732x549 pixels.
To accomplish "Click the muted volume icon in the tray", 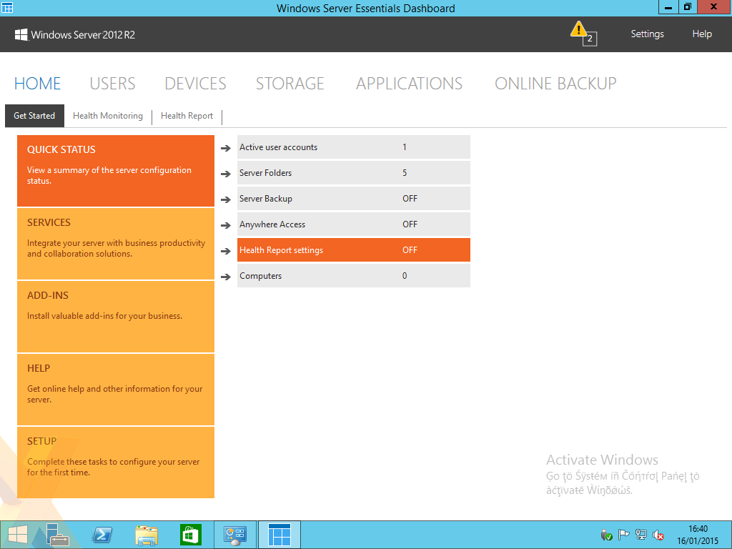I will [658, 535].
